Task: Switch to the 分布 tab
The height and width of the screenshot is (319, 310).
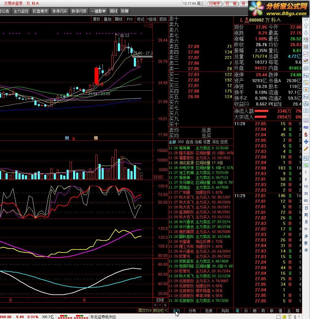Action: tap(192, 311)
